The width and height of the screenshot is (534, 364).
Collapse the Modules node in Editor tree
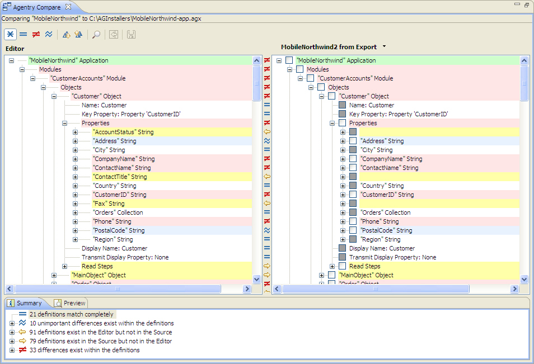pyautogui.click(x=22, y=69)
